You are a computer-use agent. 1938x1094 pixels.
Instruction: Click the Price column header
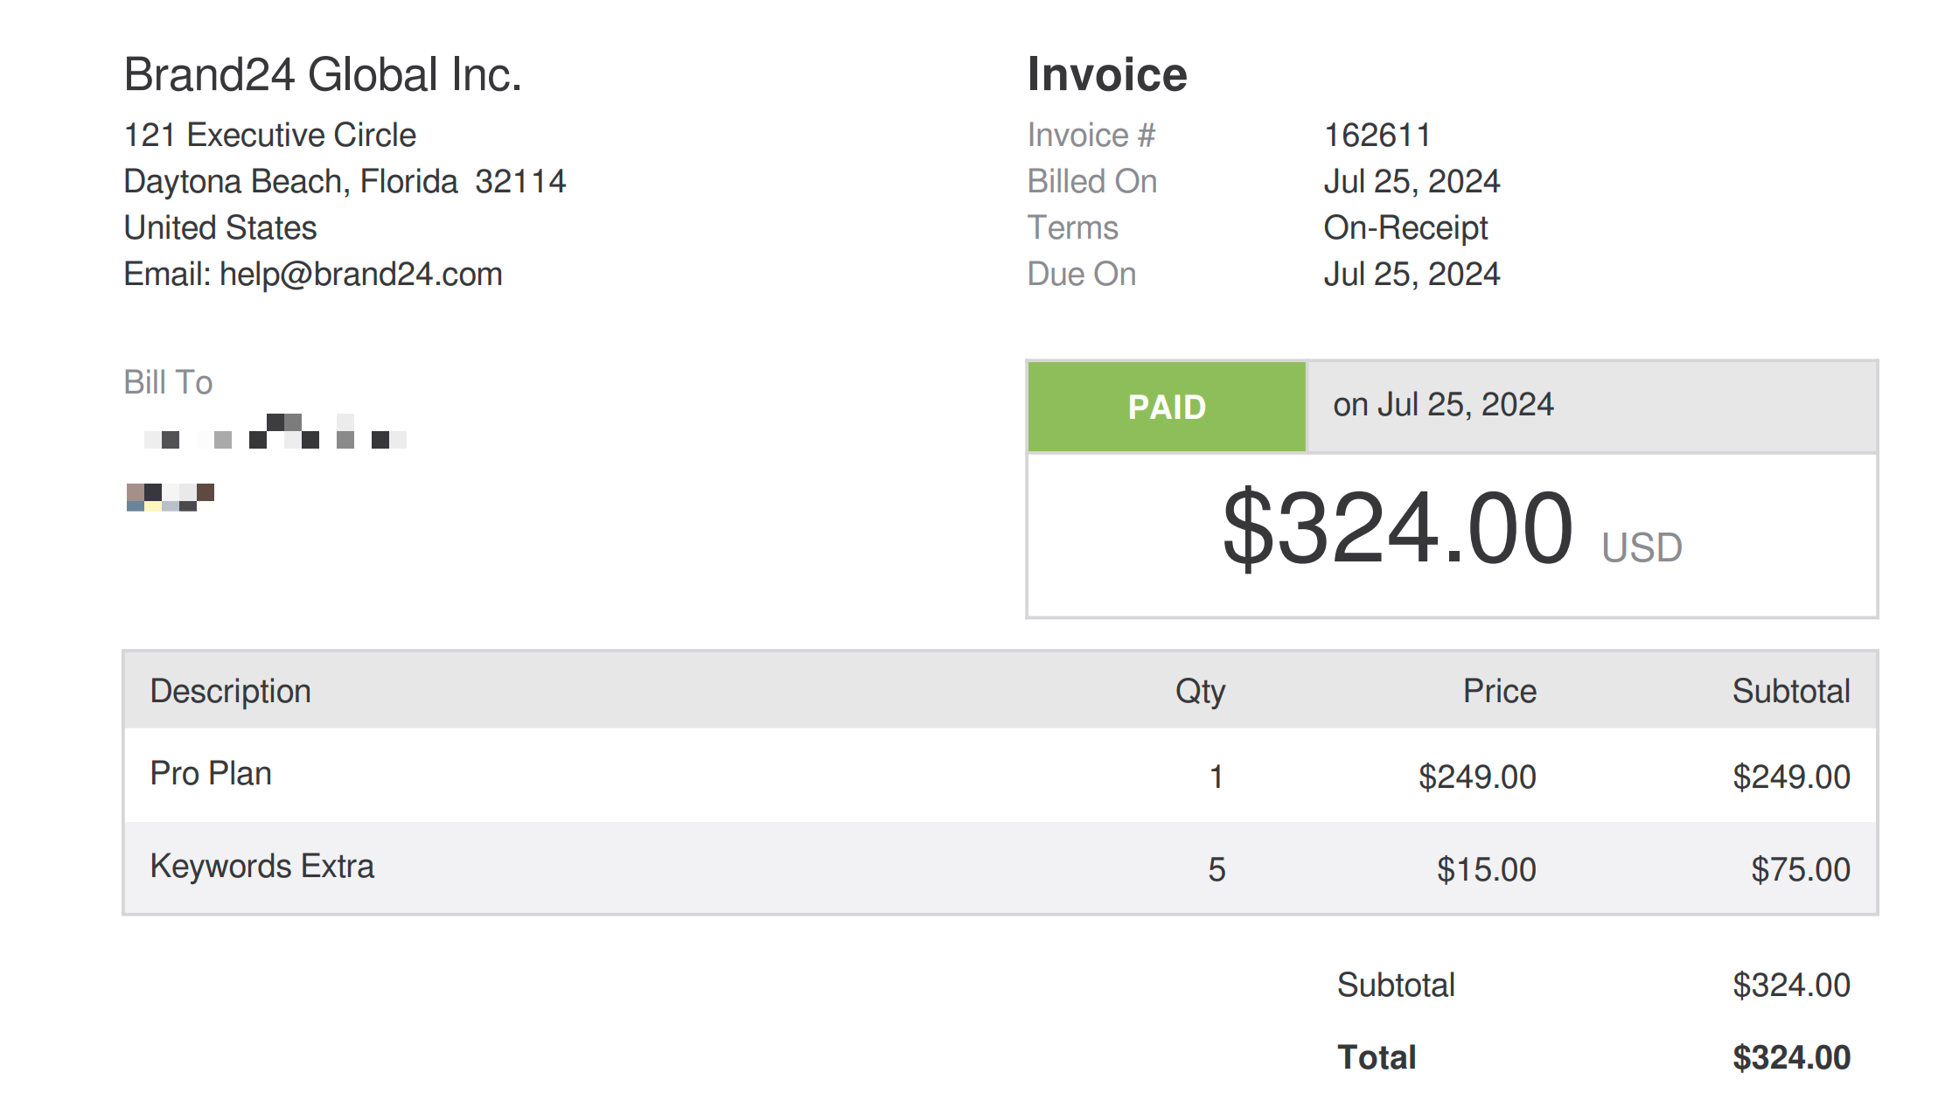[x=1499, y=692]
